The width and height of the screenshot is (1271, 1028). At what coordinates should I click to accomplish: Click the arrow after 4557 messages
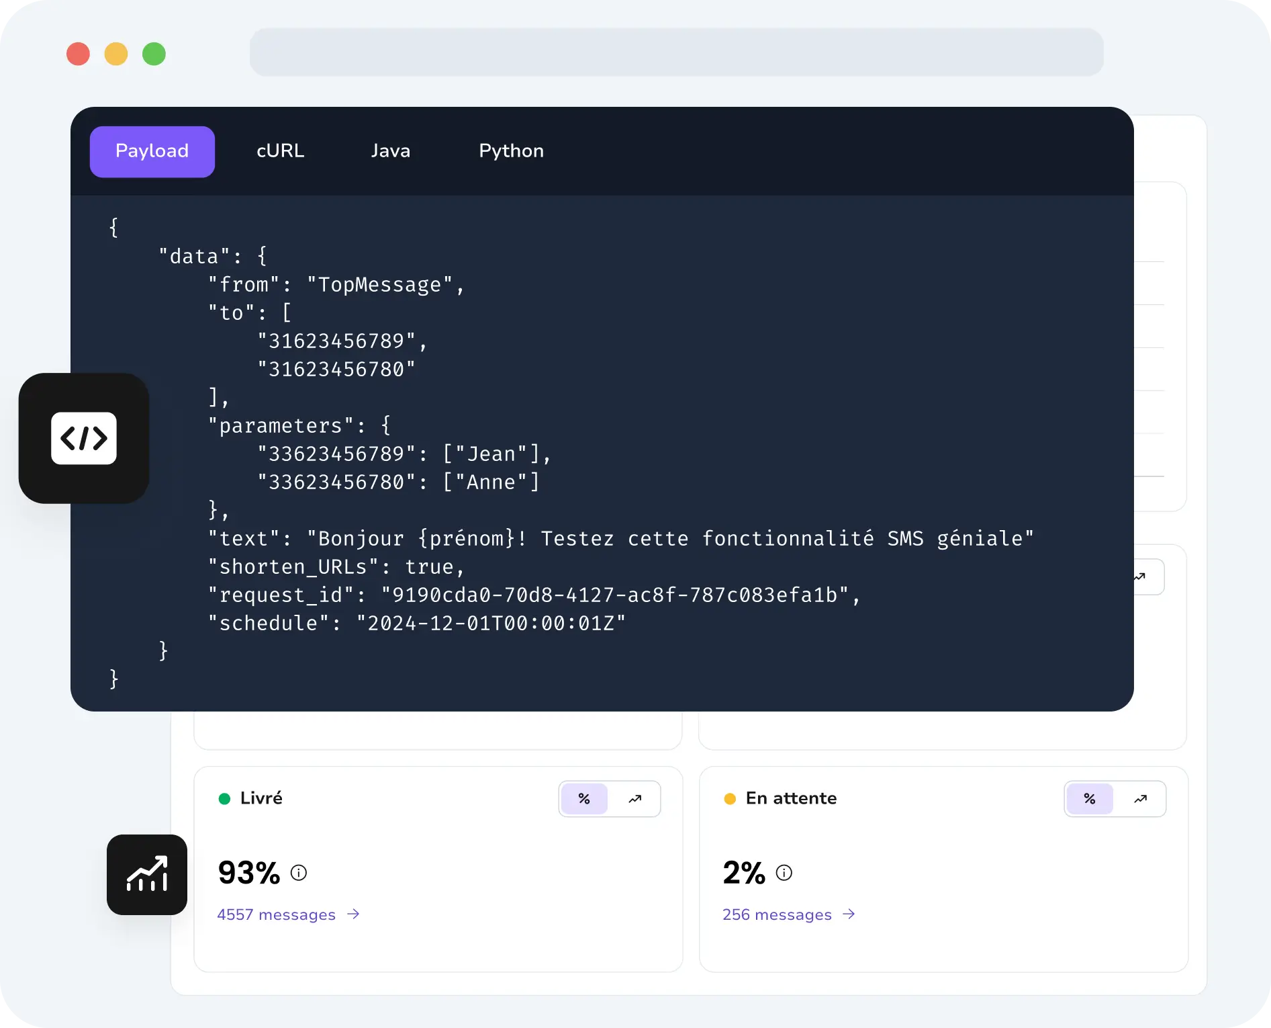(x=354, y=914)
